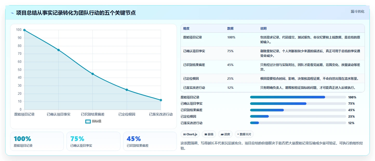Toggle the 指标值 legend swatch
Image resolution: width=375 pixels, height=161 pixels.
tap(88, 121)
